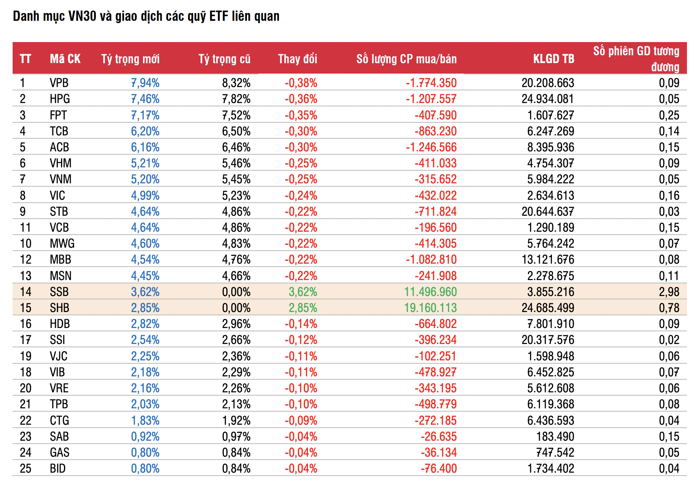This screenshot has width=700, height=492.
Task: Click the MBB ticker cell
Action: pyautogui.click(x=61, y=259)
